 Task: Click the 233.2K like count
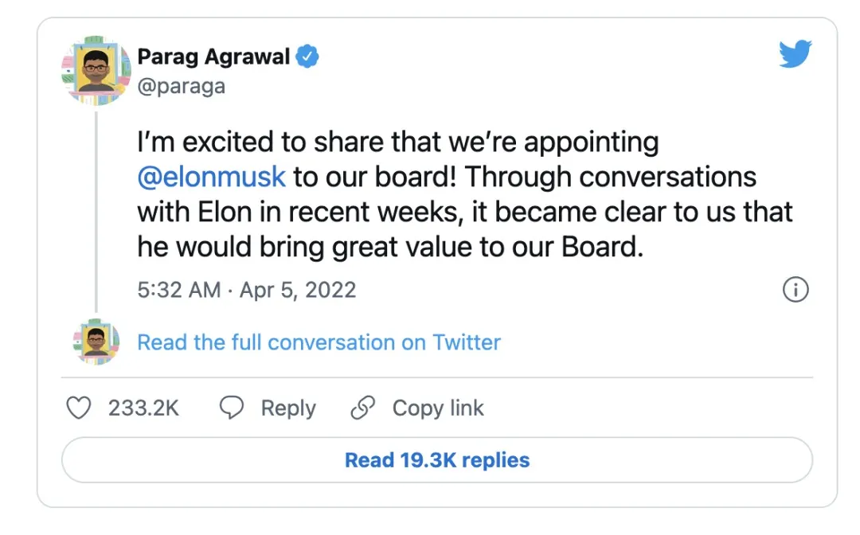pos(144,408)
